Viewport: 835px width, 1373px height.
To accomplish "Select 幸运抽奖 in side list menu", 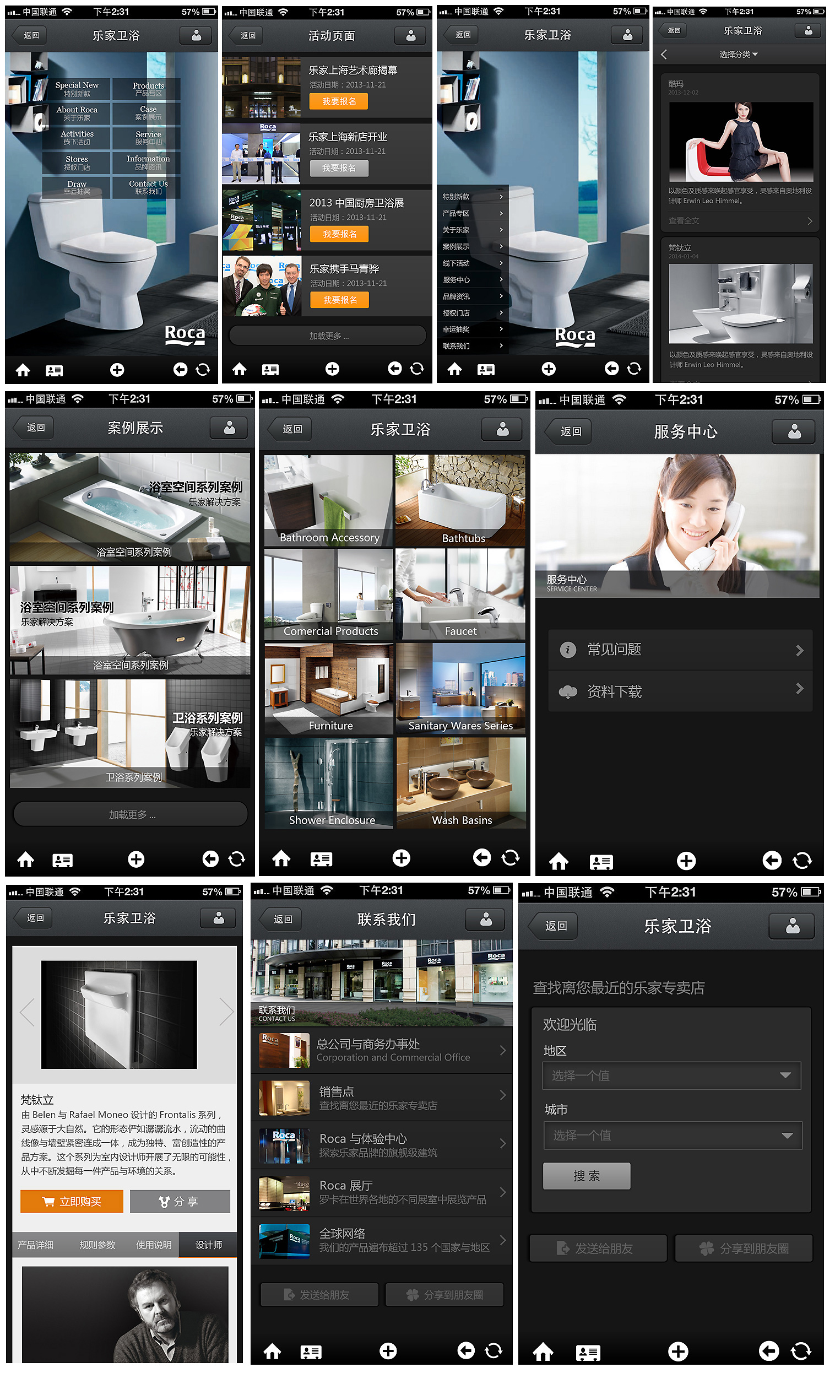I will point(473,330).
